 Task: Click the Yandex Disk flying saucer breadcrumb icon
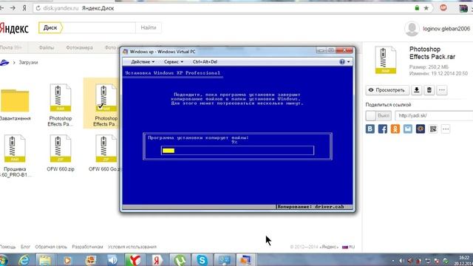[x=4, y=62]
